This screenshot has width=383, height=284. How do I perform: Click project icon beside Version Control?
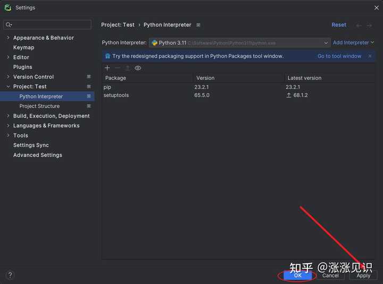point(89,77)
